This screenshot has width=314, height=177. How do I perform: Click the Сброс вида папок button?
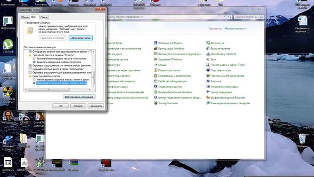pyautogui.click(x=80, y=38)
